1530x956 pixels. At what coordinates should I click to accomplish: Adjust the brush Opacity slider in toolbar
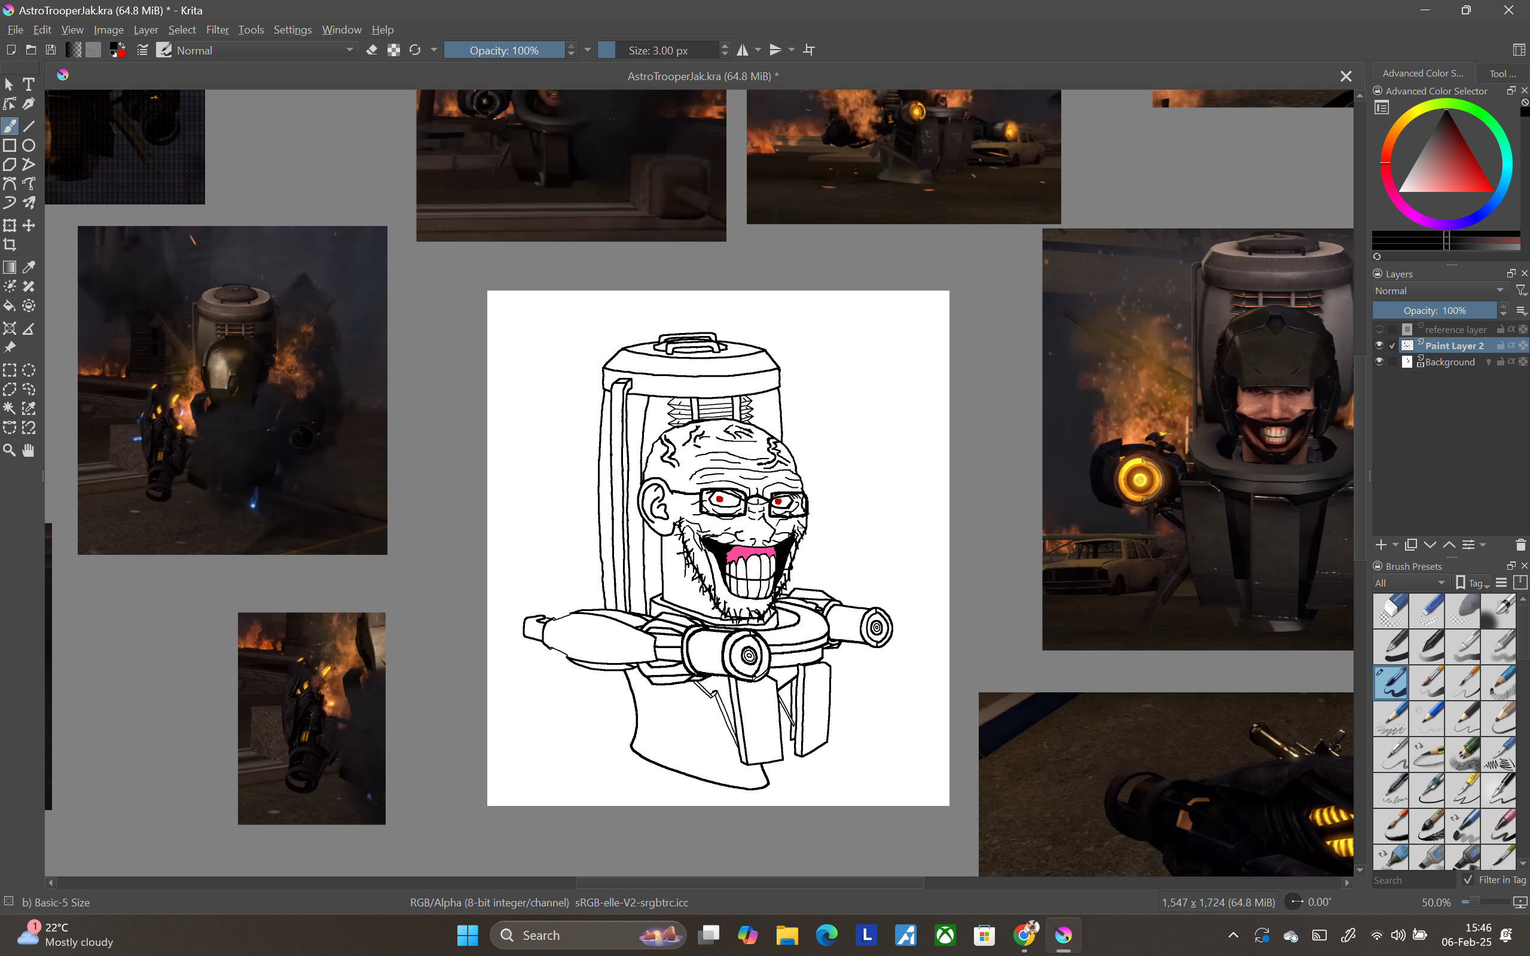[504, 50]
